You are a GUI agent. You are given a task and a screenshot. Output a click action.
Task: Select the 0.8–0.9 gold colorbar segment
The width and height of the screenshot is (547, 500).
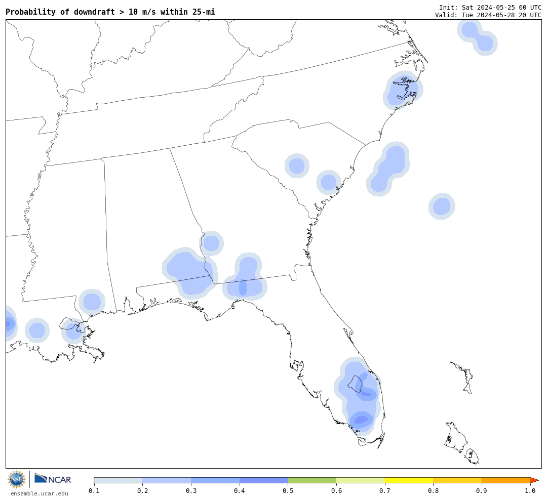(458, 480)
